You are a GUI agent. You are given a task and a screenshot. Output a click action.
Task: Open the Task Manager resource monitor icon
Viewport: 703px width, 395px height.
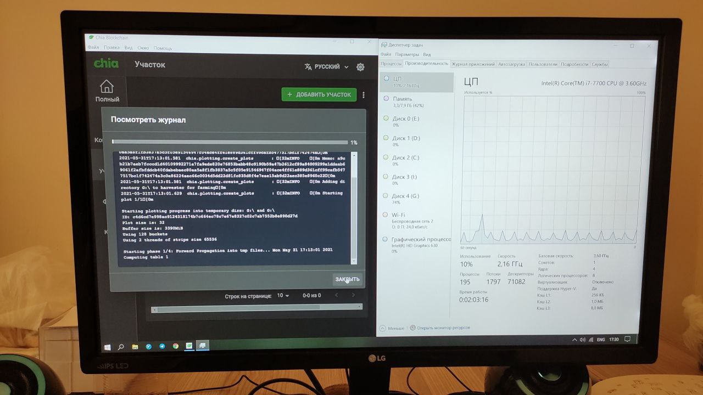click(x=412, y=328)
